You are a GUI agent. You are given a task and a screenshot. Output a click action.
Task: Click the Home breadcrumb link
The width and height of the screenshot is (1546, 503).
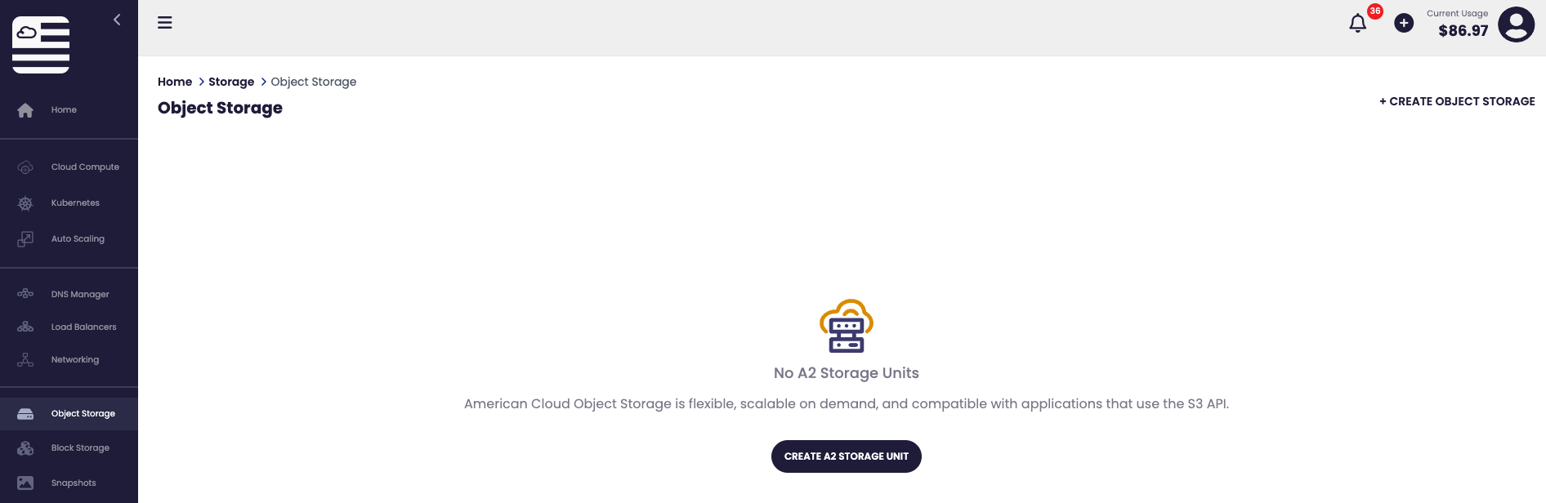point(175,82)
